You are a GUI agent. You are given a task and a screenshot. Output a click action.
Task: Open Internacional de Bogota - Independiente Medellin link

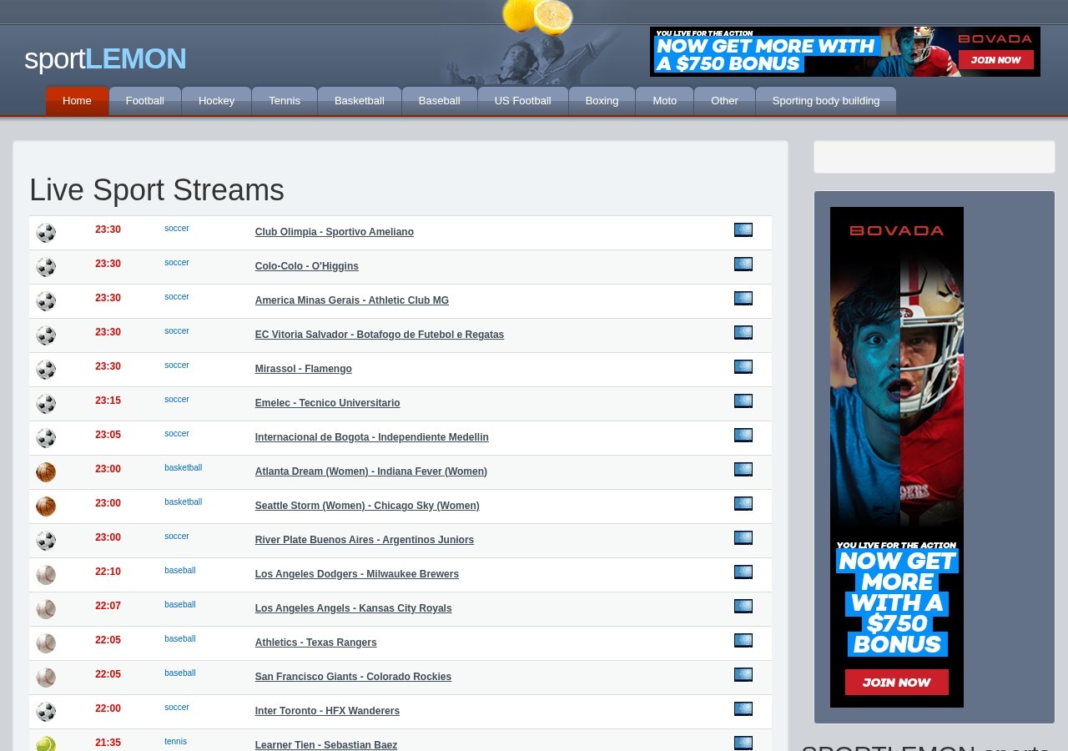click(372, 437)
